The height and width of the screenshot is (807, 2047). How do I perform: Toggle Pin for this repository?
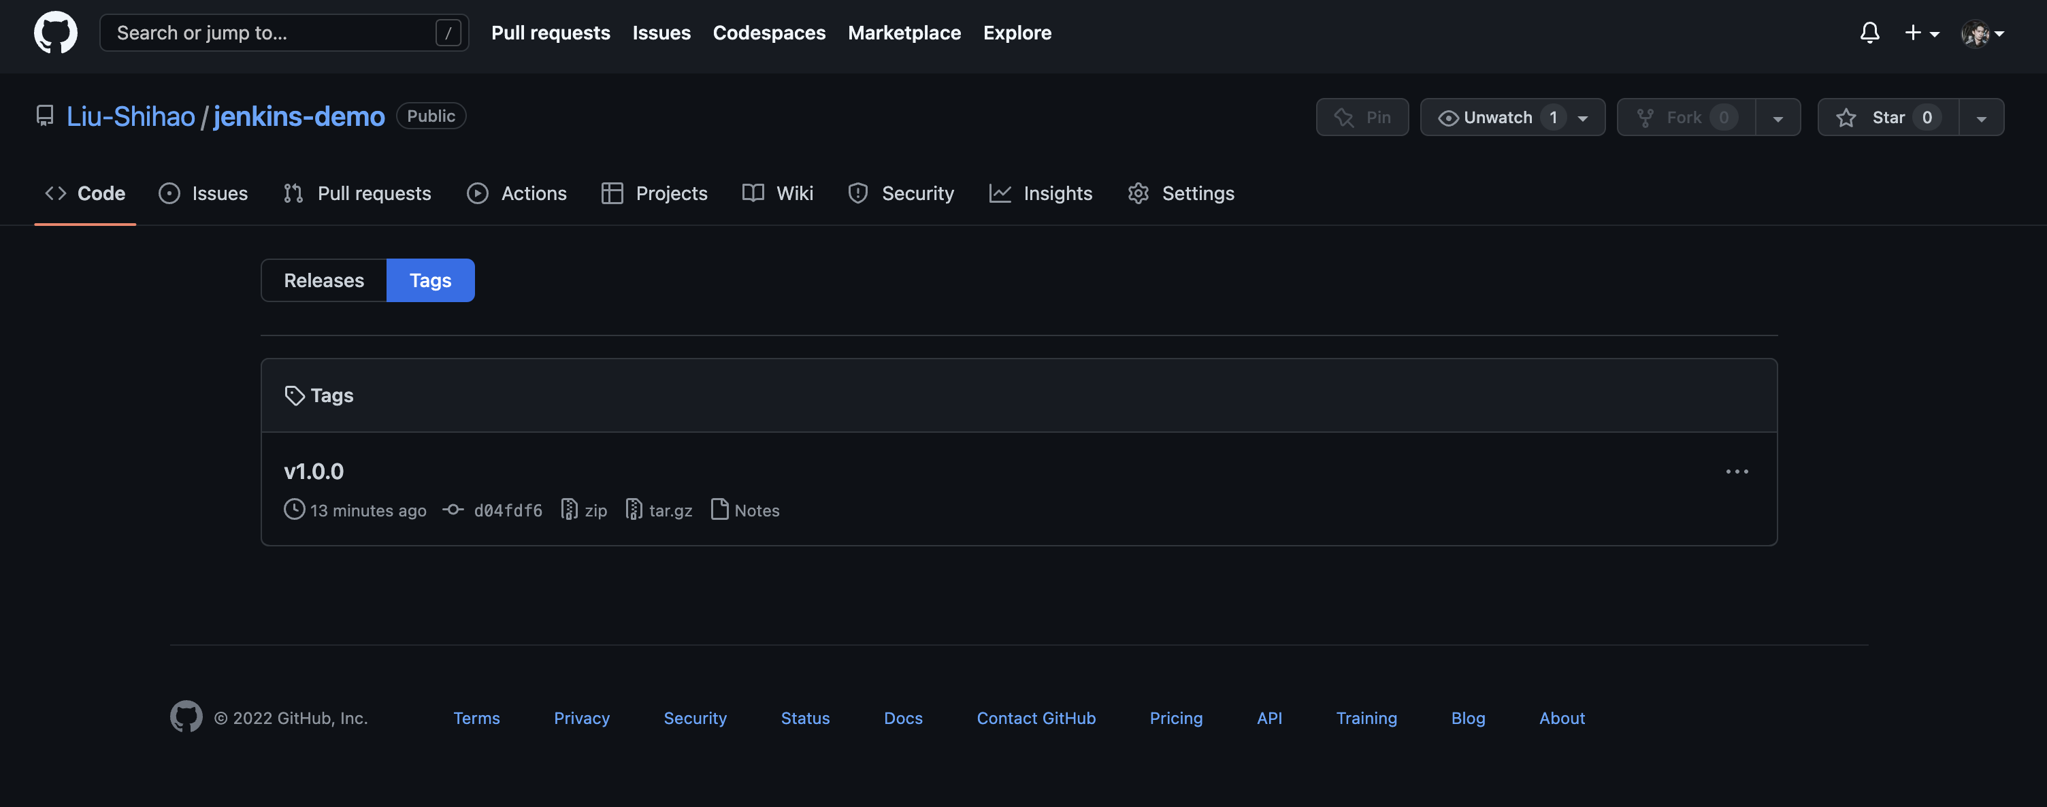coord(1362,118)
